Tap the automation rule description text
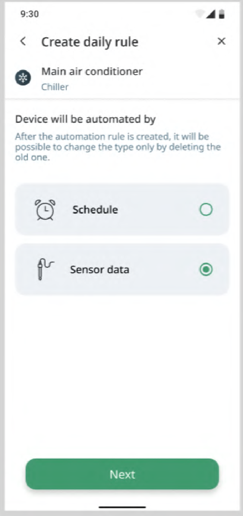The width and height of the screenshot is (243, 516). [x=117, y=147]
